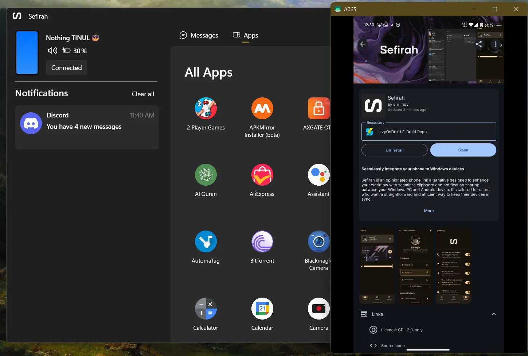Open the IzzyOnDroid F-Droid Repo selector
528x356 pixels.
[x=429, y=132]
